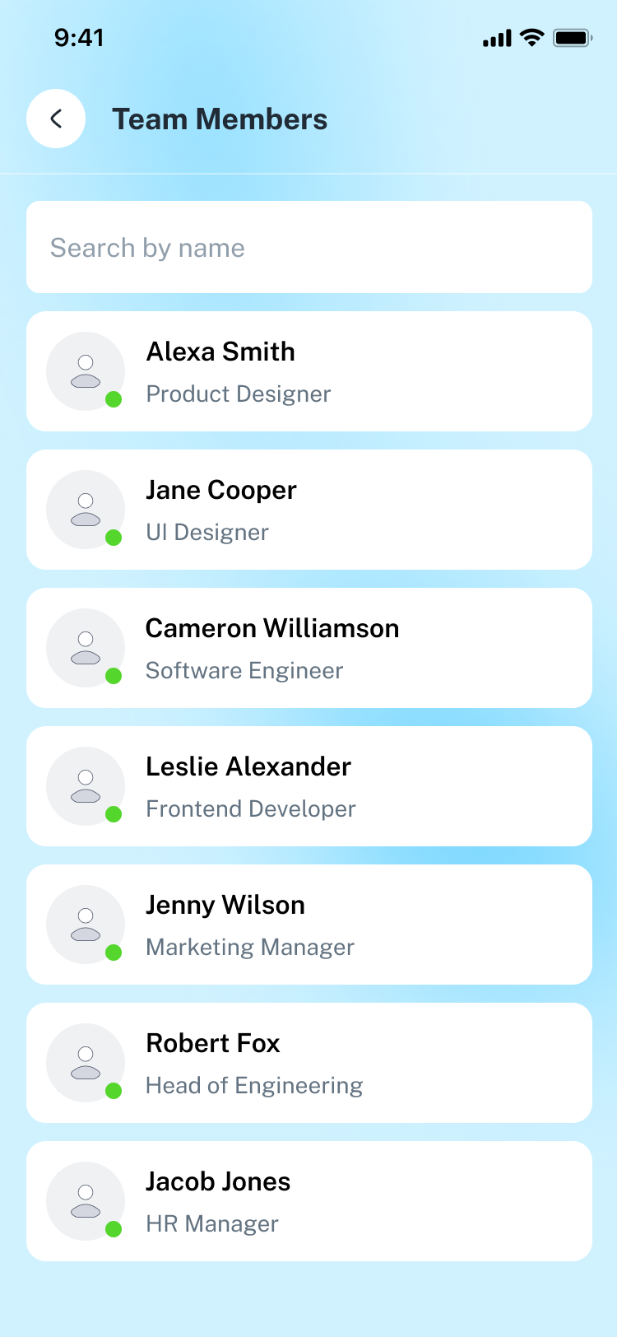Tap Jacob Jones's profile avatar
617x1337 pixels.
[86, 1201]
